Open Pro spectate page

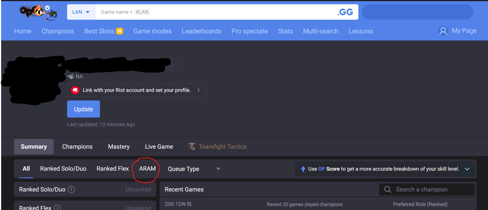point(250,31)
